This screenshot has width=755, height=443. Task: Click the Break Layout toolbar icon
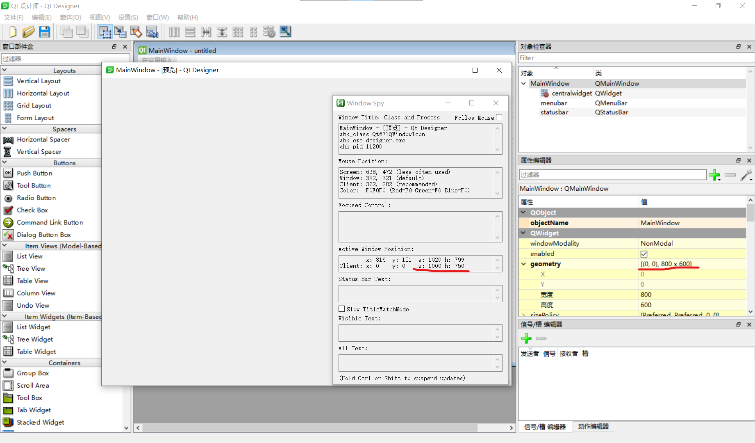269,32
